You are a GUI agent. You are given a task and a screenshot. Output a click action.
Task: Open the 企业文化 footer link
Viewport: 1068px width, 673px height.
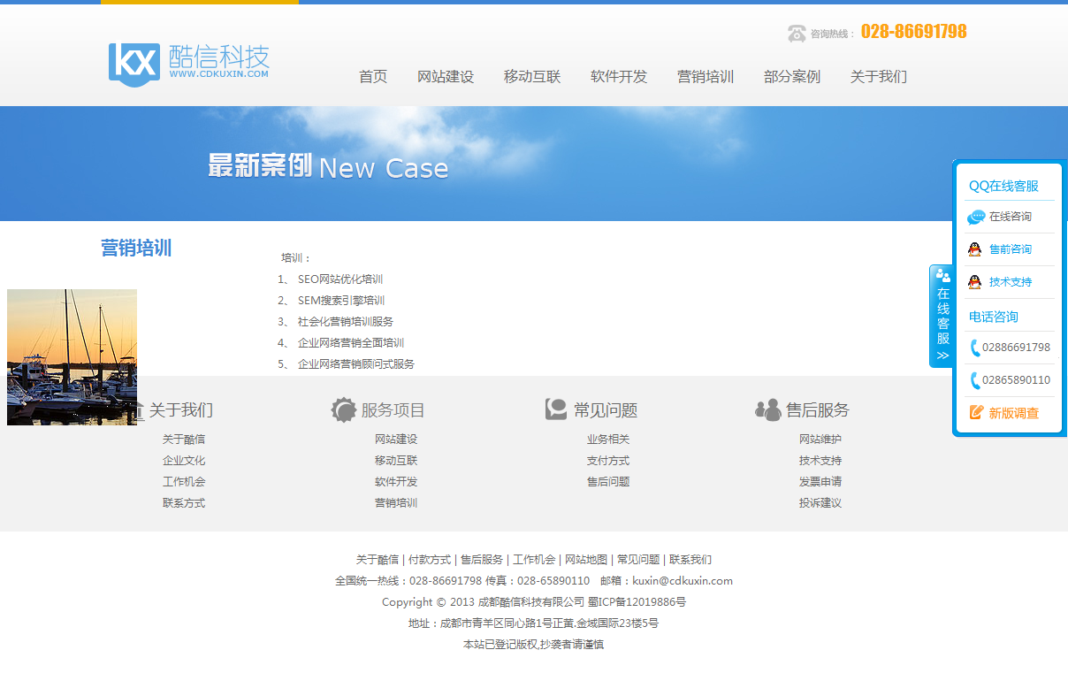184,461
